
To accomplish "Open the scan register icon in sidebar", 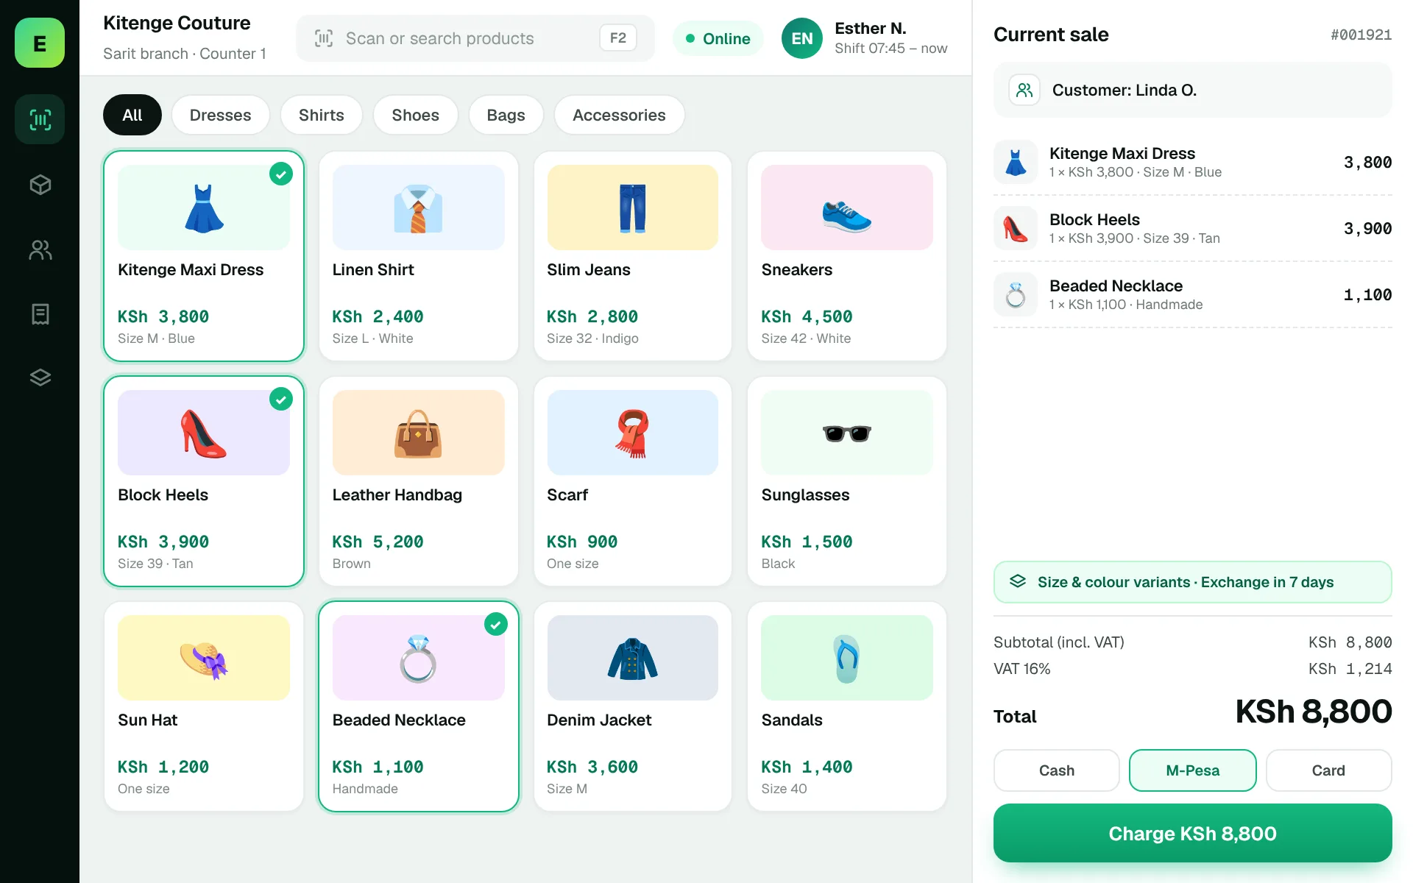I will click(x=40, y=119).
